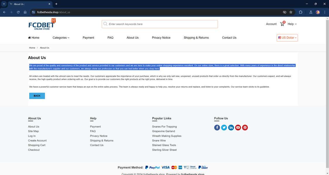View site information icon in address bar
This screenshot has width=329, height=175.
pyautogui.click(x=33, y=12)
